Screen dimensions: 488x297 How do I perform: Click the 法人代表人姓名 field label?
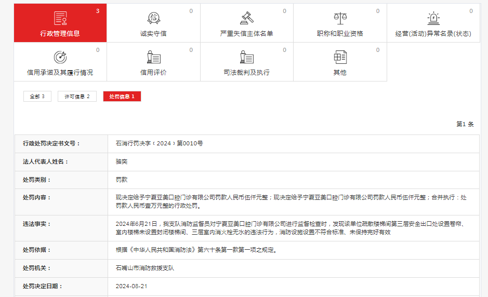tap(45, 161)
